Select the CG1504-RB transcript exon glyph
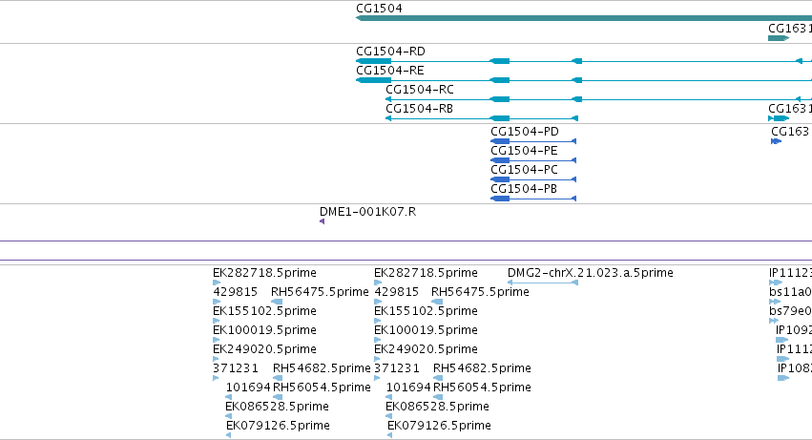This screenshot has height=440, width=812. tap(500, 118)
